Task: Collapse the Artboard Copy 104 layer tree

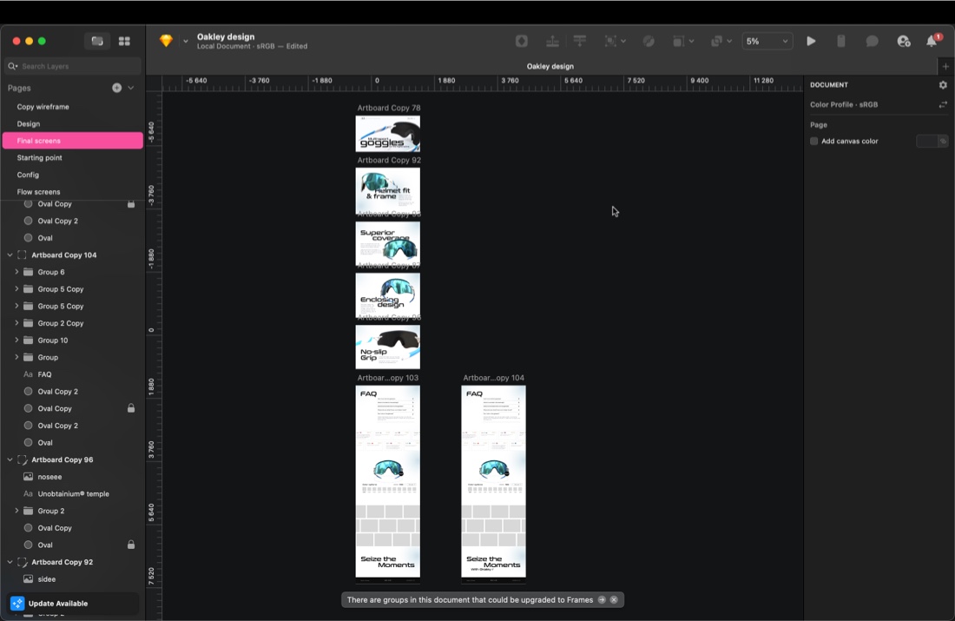Action: click(10, 255)
